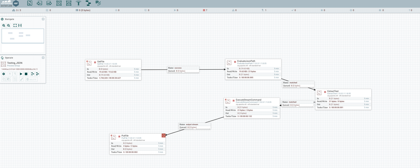The height and width of the screenshot is (168, 420).
Task: Select the 'output stream' connection label
Action: (195, 126)
